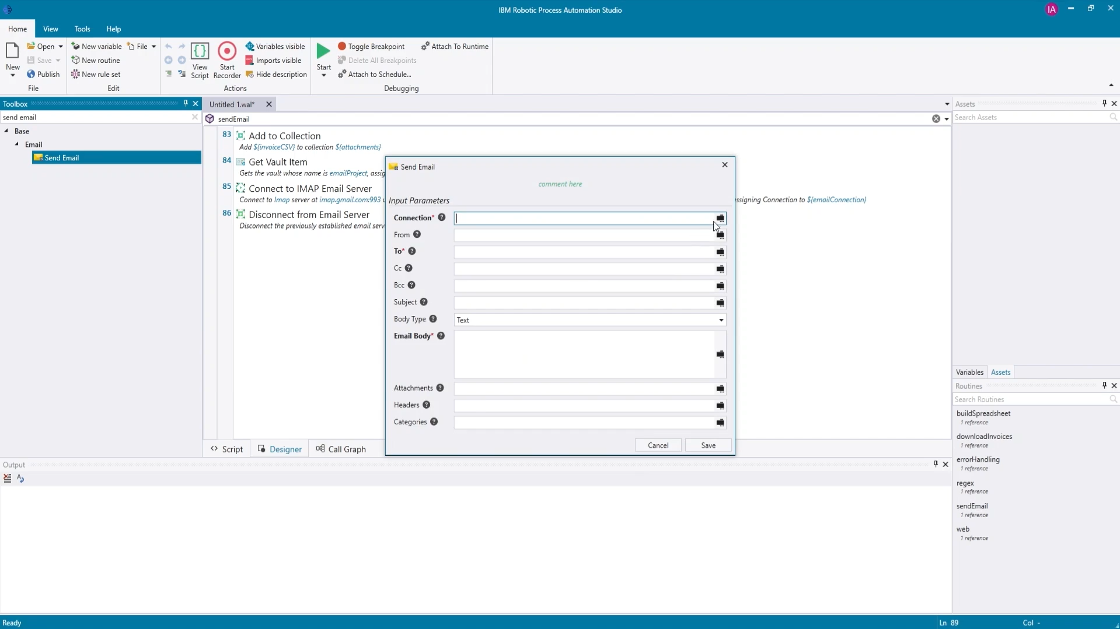Viewport: 1120px width, 629px height.
Task: Clear the toolbox search text
Action: (x=195, y=117)
